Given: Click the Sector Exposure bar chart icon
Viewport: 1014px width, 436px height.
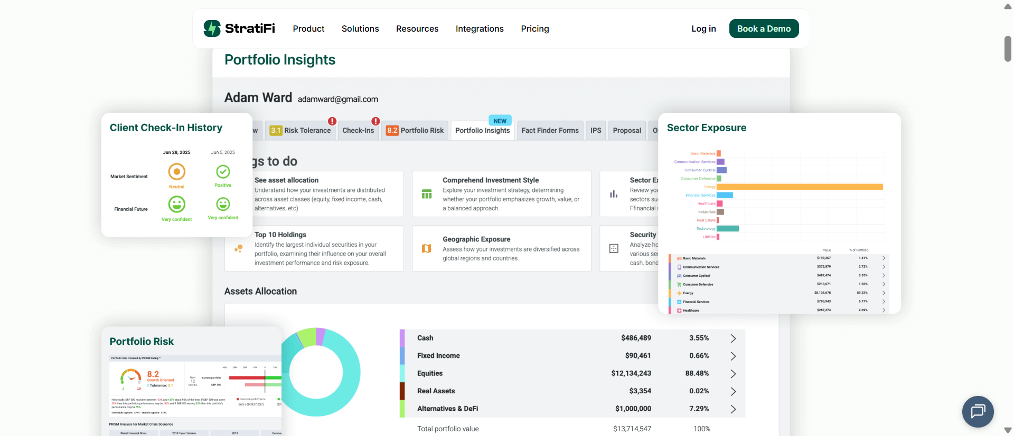Looking at the screenshot, I should 614,194.
